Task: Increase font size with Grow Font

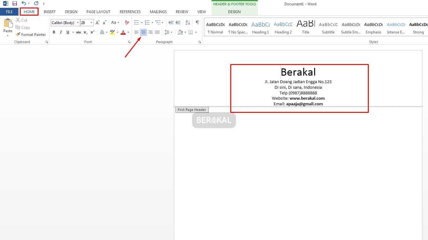Action: pos(98,22)
